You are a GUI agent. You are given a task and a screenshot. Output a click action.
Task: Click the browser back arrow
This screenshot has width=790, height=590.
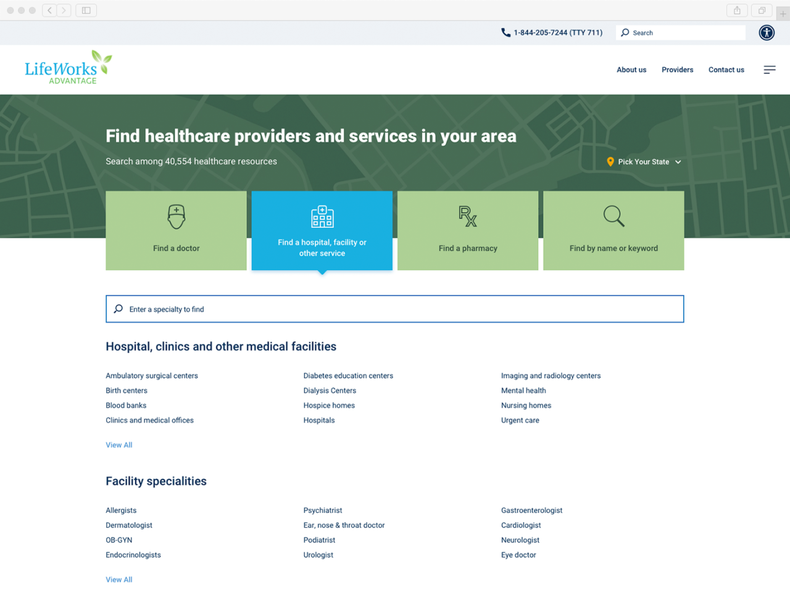pos(50,11)
